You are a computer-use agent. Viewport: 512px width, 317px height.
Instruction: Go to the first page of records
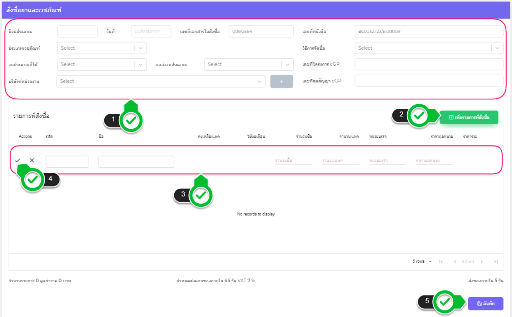(441, 261)
